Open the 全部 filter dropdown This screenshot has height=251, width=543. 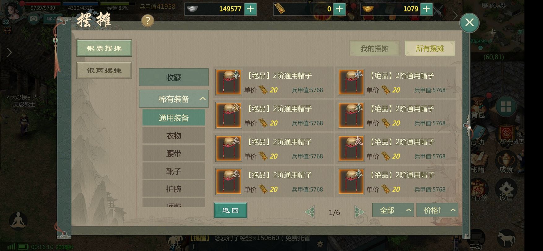tap(393, 210)
